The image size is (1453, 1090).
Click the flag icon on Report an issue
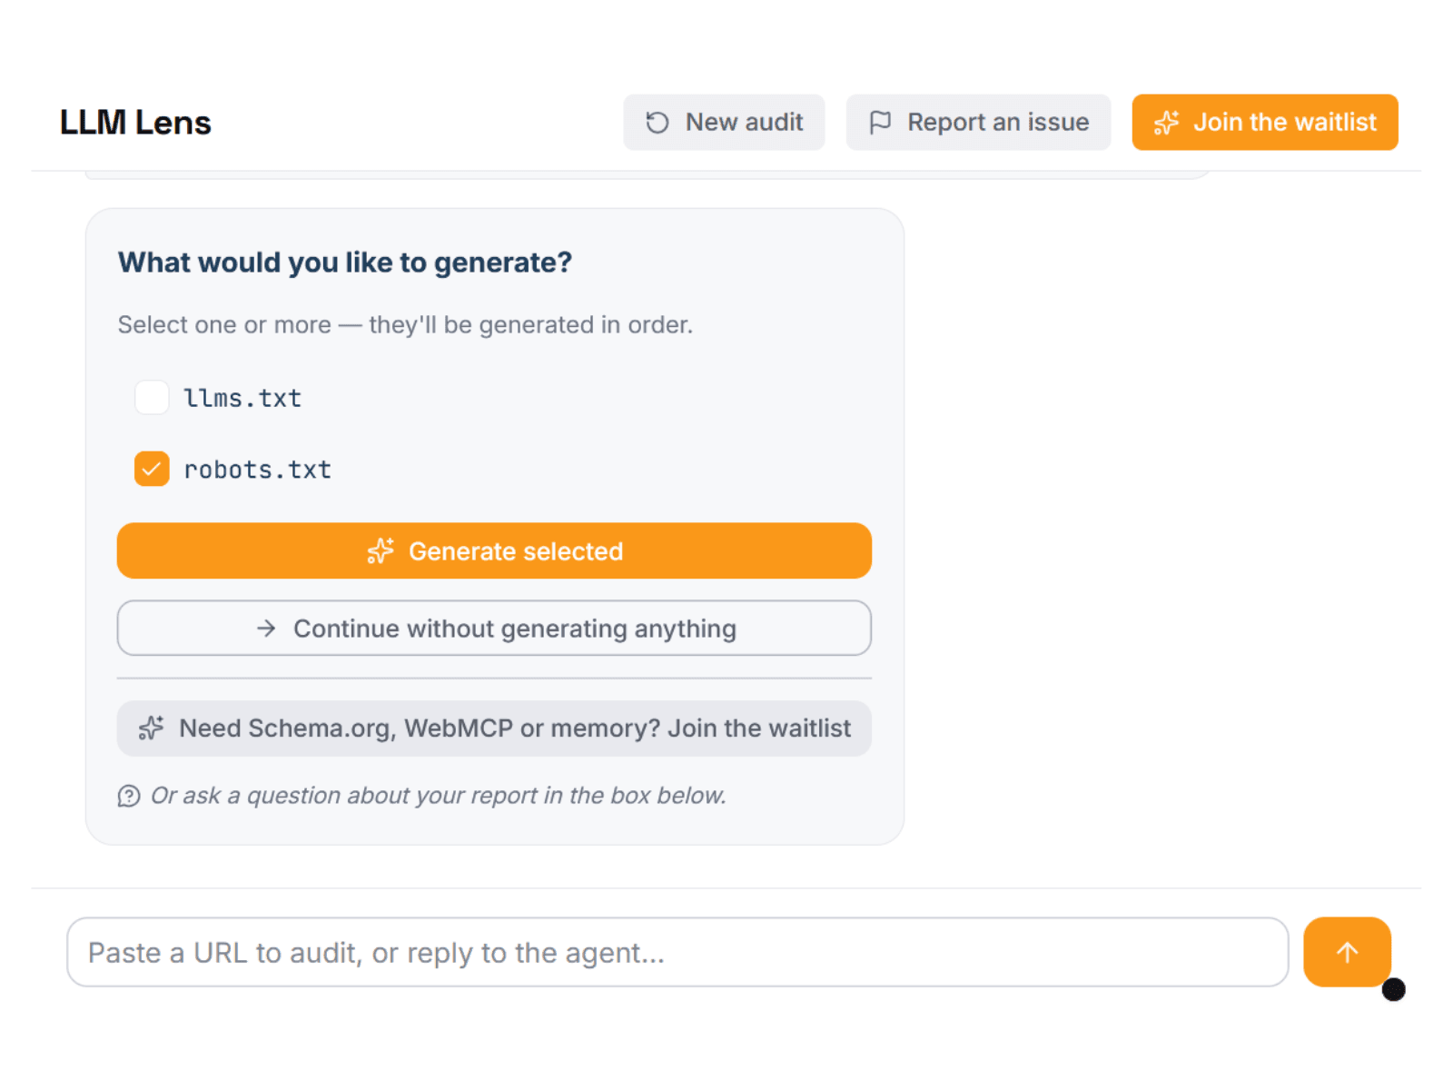(880, 123)
